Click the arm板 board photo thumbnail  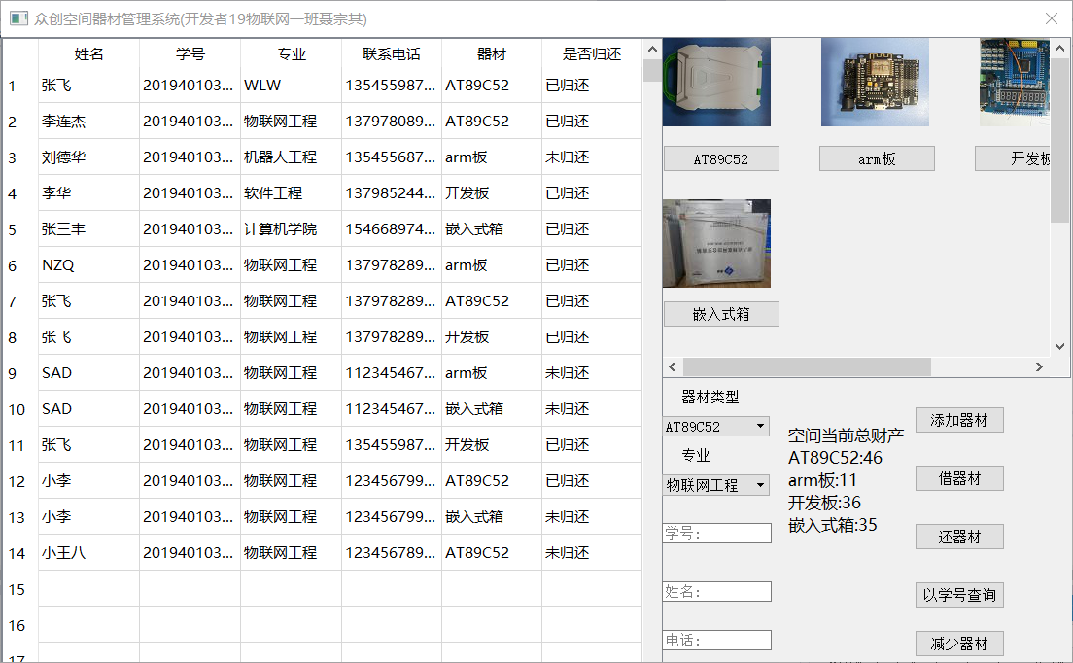click(877, 82)
